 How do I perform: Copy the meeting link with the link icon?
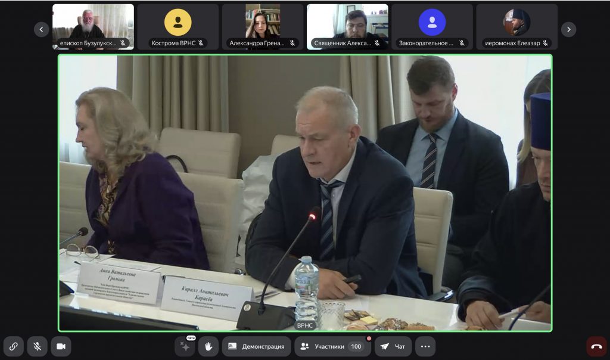tap(13, 346)
